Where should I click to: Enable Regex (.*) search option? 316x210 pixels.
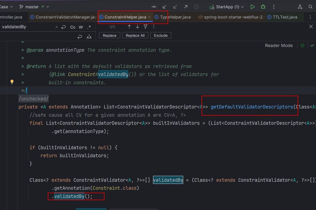(89, 27)
